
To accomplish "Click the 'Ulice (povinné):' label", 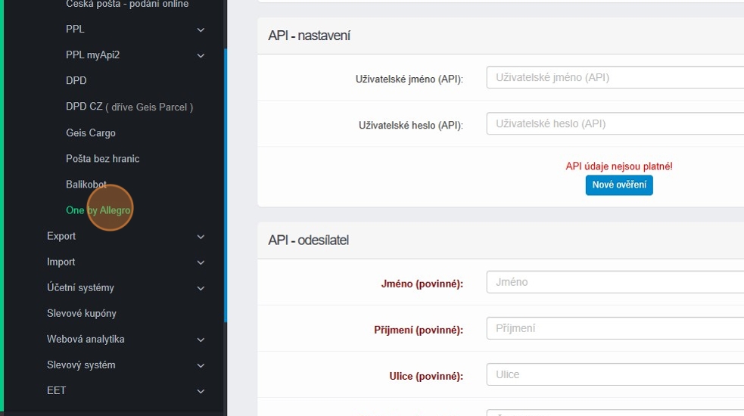I will click(426, 376).
